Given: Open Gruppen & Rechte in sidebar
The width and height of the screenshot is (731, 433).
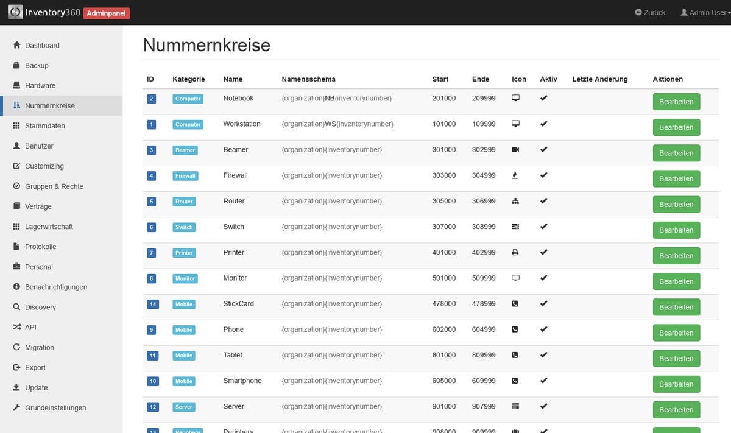Looking at the screenshot, I should pyautogui.click(x=54, y=186).
